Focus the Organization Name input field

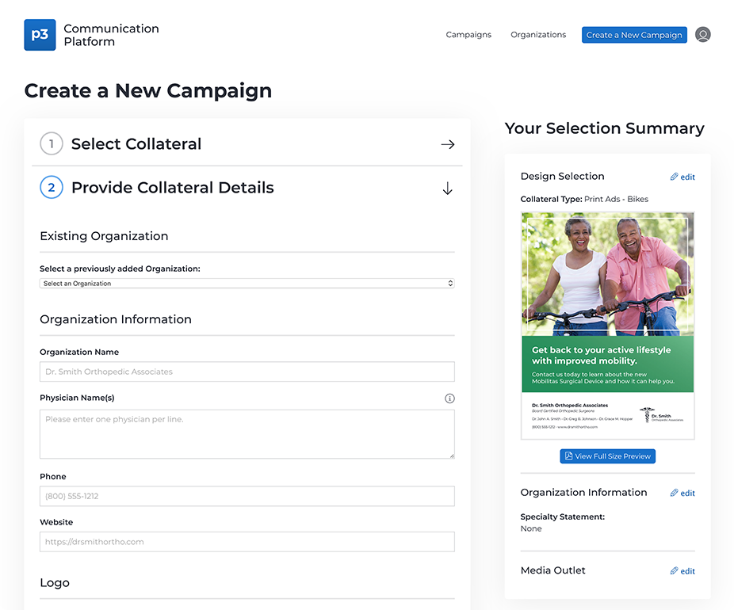[x=247, y=372]
